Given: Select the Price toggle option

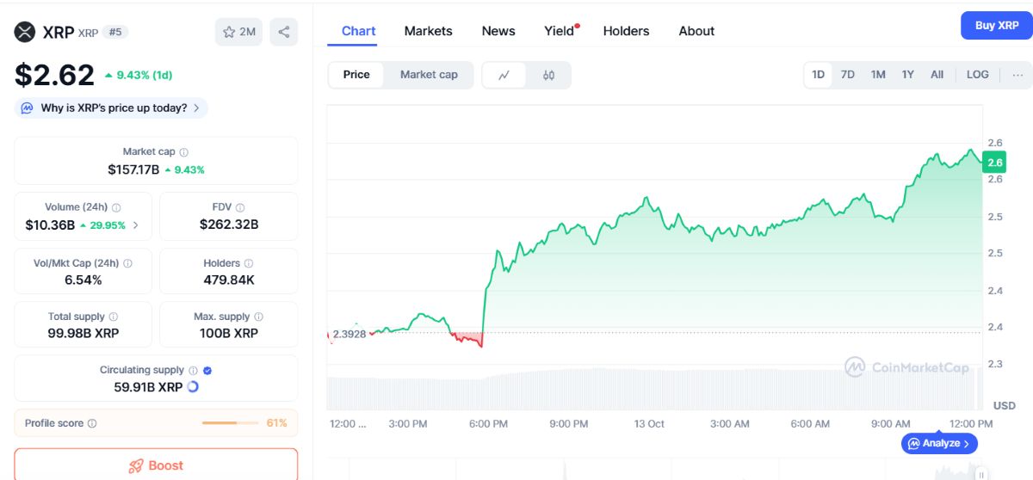Looking at the screenshot, I should coord(356,75).
